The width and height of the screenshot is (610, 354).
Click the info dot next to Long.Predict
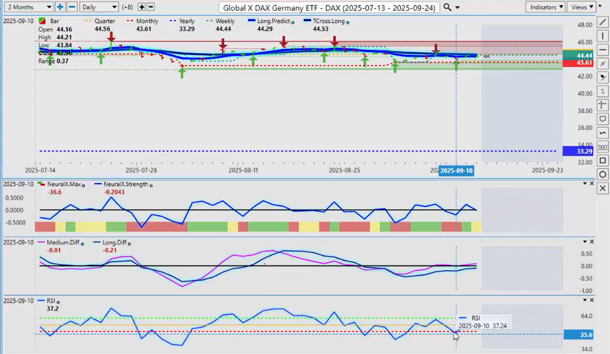tap(292, 23)
